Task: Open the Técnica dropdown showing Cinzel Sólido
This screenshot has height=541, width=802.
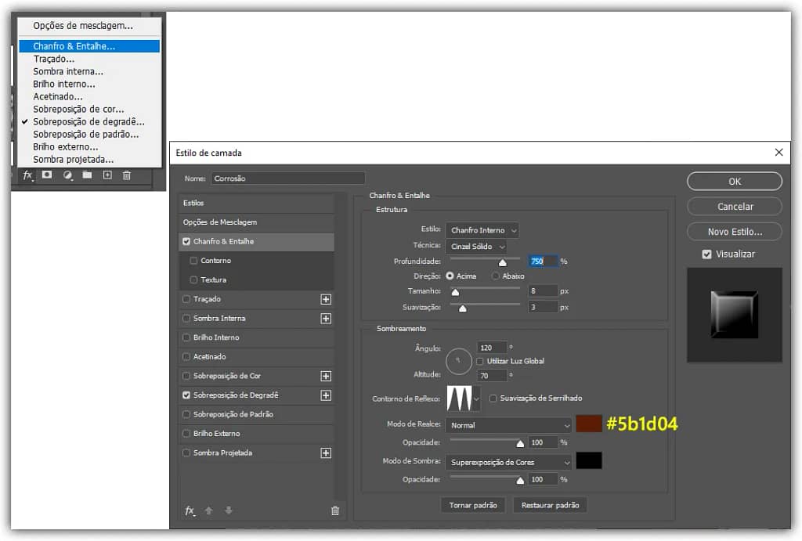Action: (x=476, y=247)
